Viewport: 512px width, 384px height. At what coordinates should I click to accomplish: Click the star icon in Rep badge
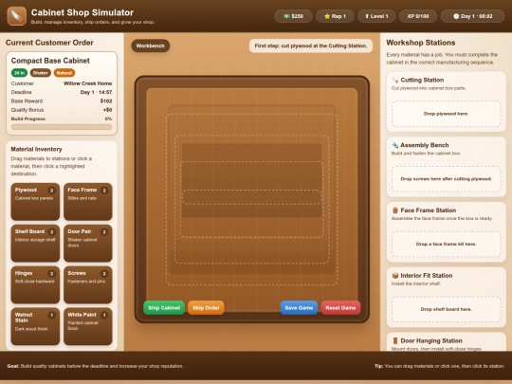[x=327, y=16]
